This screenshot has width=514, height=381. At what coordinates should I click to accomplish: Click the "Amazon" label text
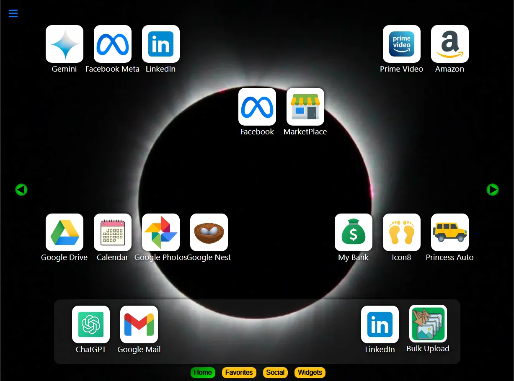coord(450,69)
